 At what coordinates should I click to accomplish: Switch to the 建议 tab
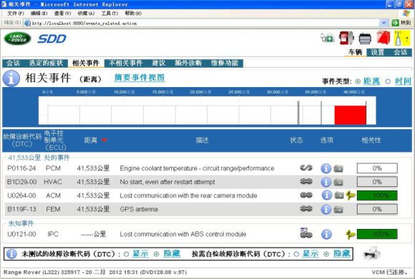tap(159, 63)
